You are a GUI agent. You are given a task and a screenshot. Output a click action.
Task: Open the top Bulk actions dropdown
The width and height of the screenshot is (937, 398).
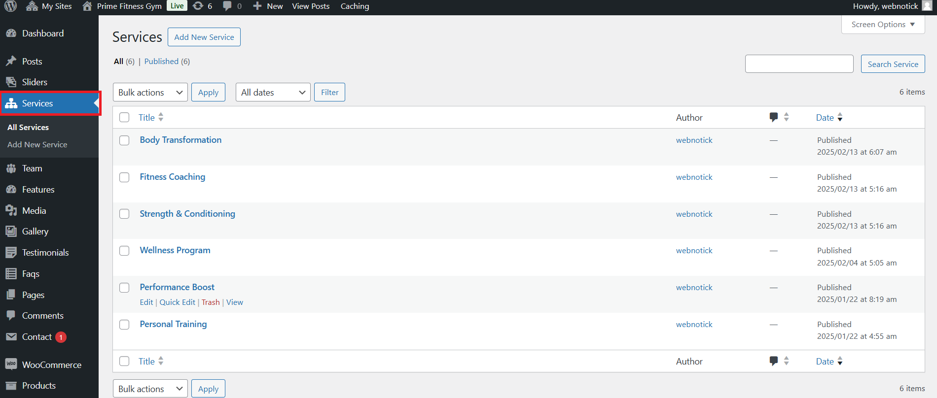(150, 93)
